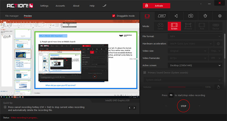
Task: Click the settings panel vertical scrollbar
Action: click(x=225, y=46)
